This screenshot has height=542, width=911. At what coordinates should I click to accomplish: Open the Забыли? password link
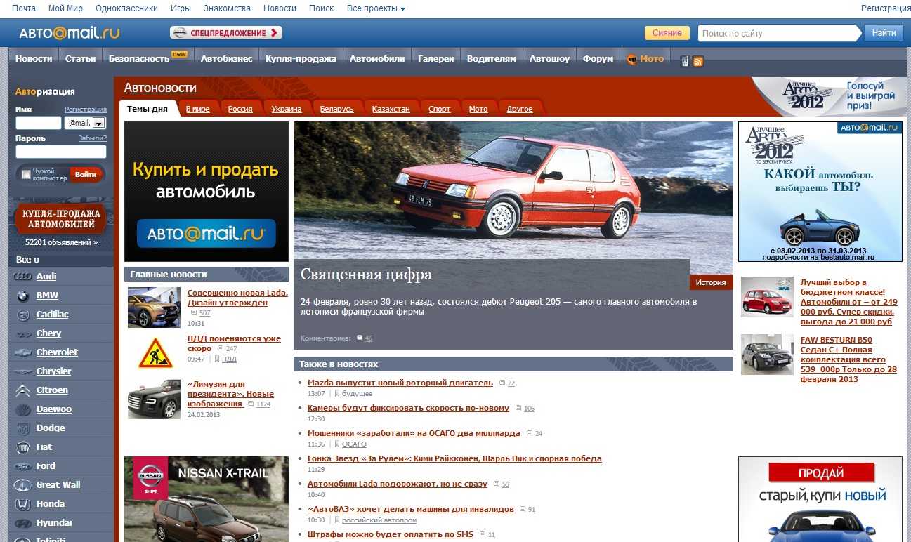(93, 138)
